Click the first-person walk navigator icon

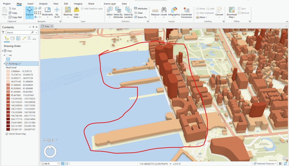[x=53, y=140]
